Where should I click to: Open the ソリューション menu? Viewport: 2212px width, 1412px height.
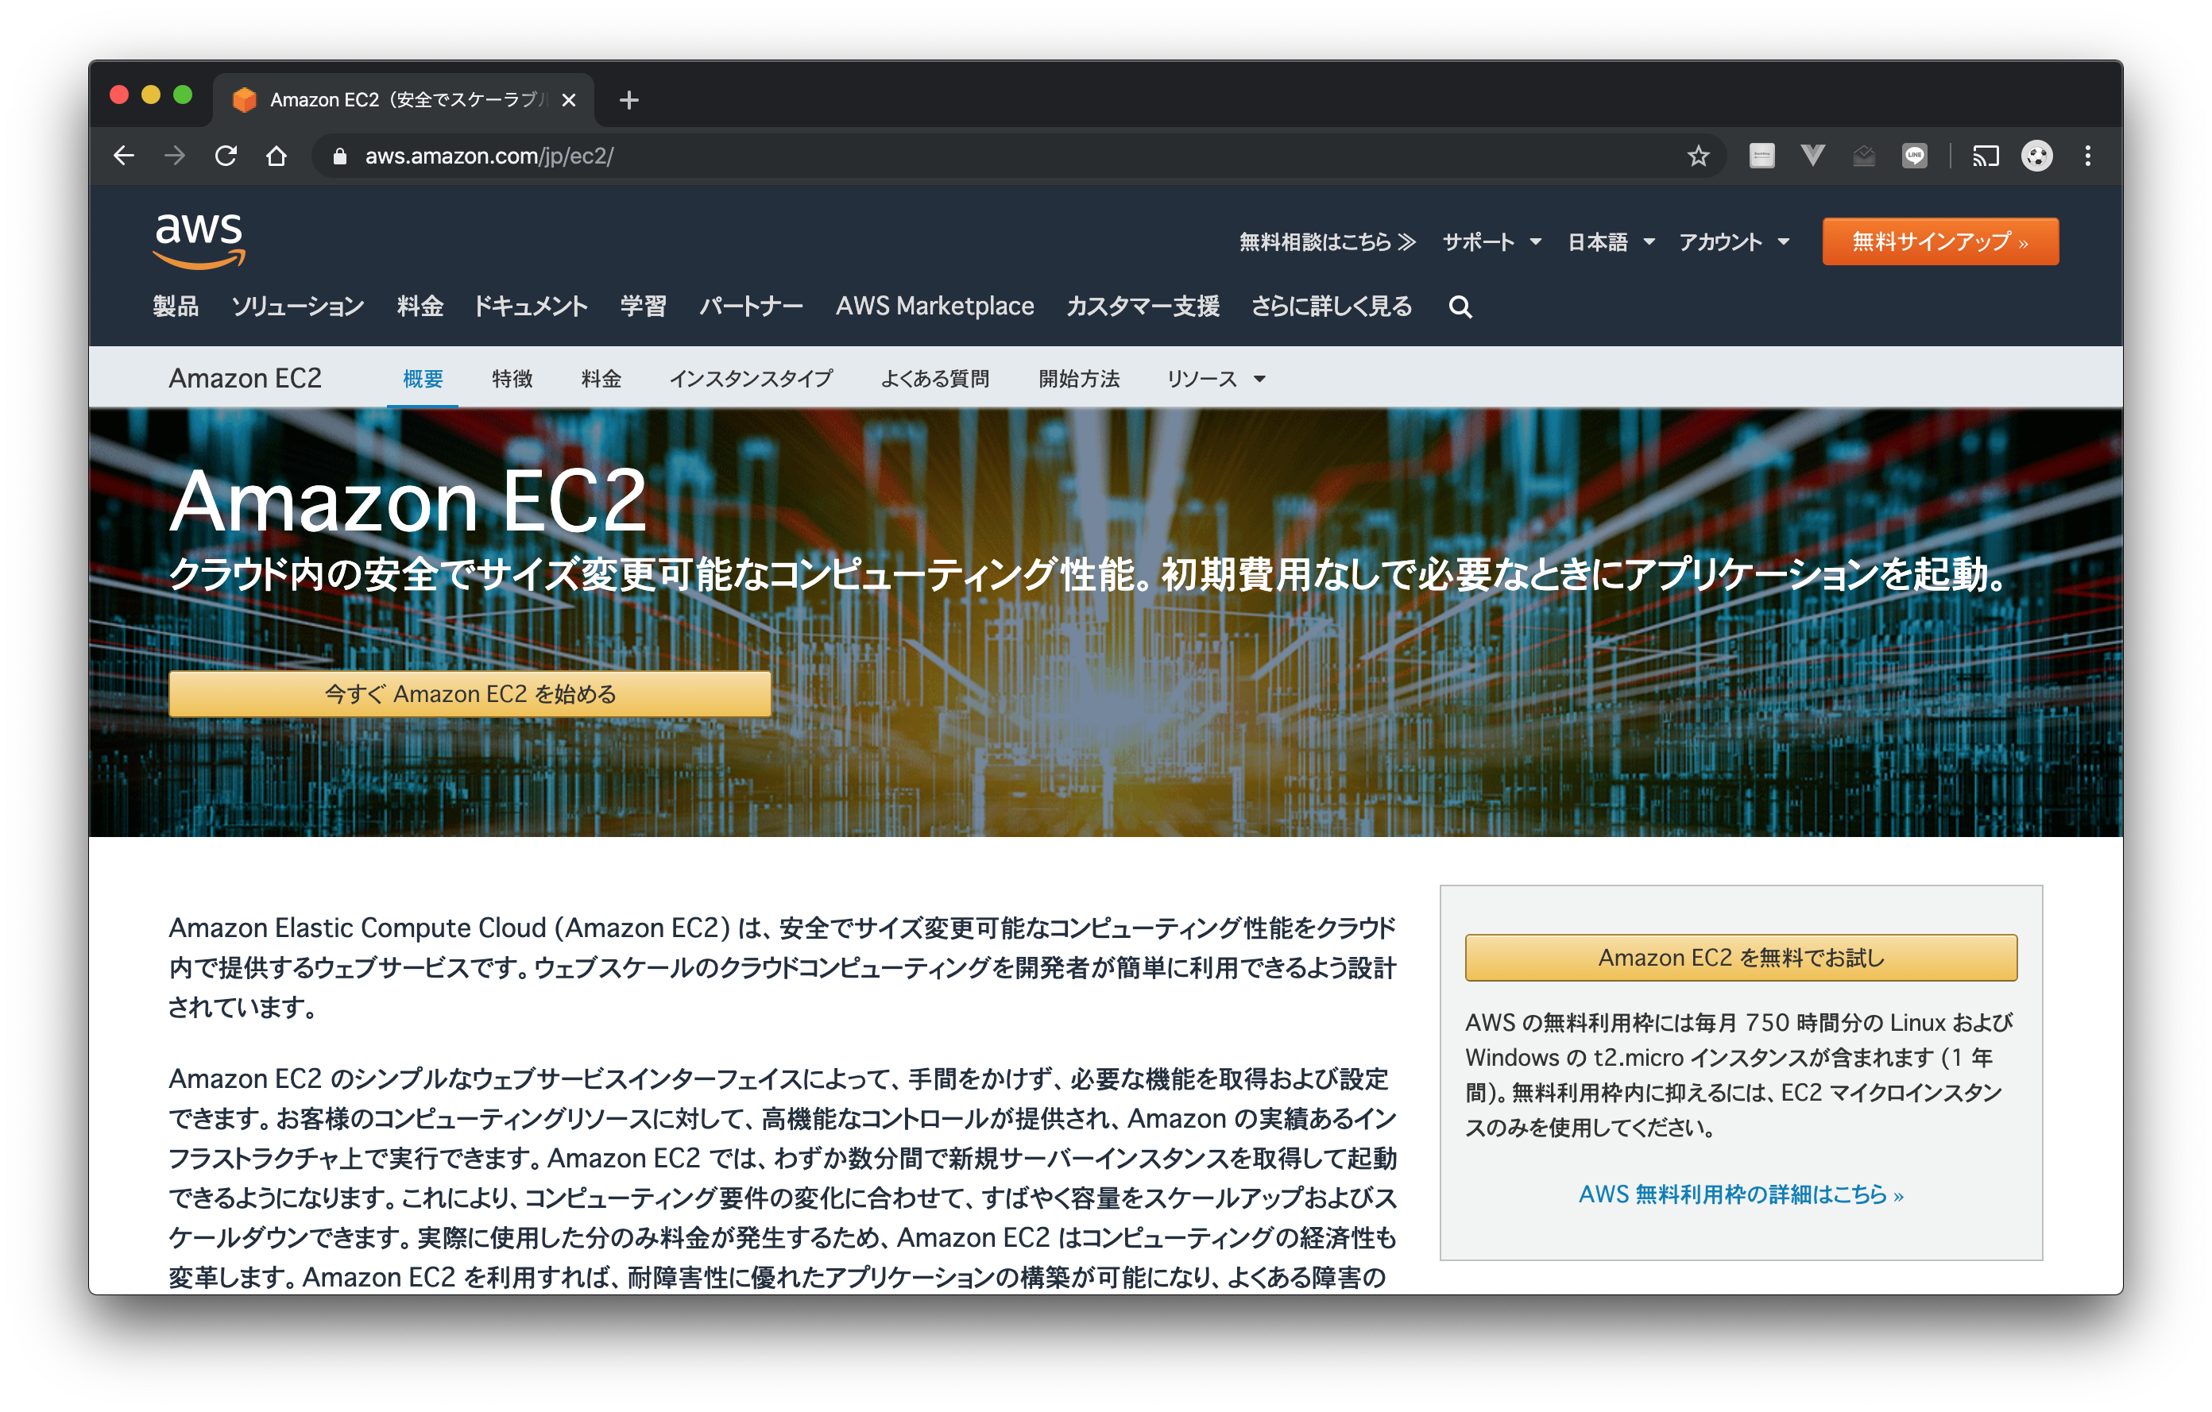click(x=298, y=306)
